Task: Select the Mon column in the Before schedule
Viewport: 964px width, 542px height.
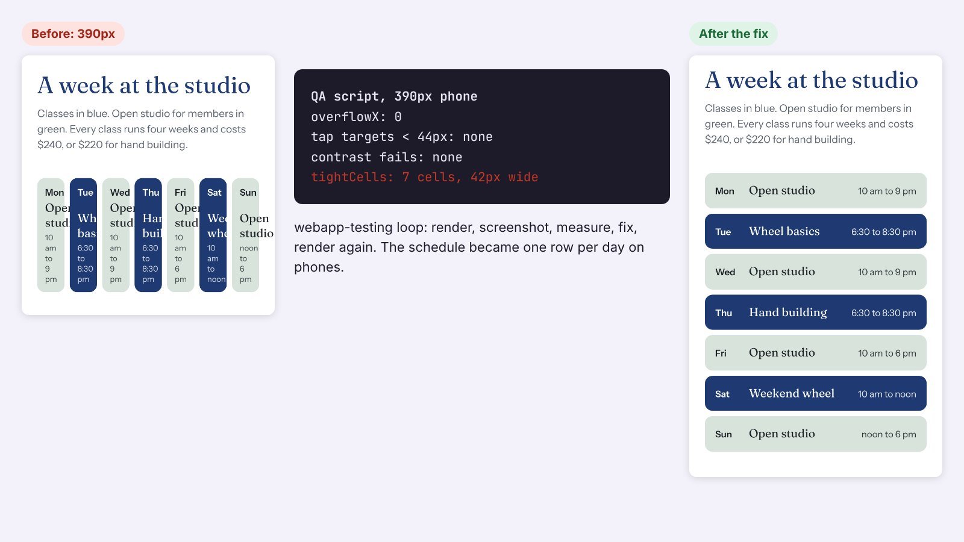Action: (51, 235)
